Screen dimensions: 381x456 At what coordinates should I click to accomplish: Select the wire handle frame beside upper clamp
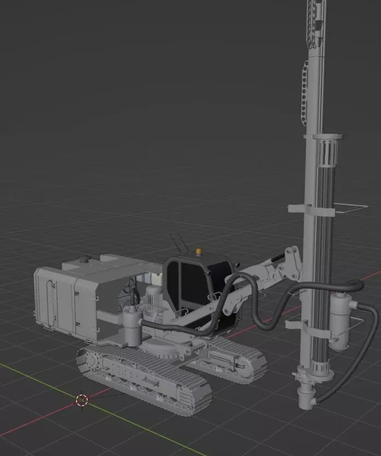tap(351, 208)
